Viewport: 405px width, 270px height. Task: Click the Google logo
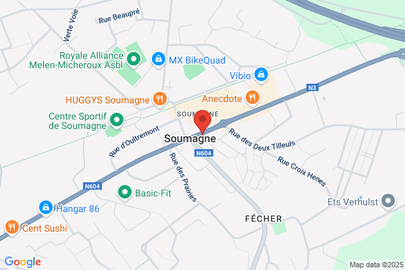23,262
